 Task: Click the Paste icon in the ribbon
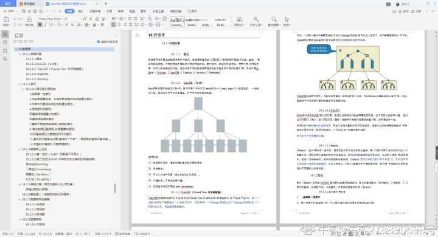point(6,19)
